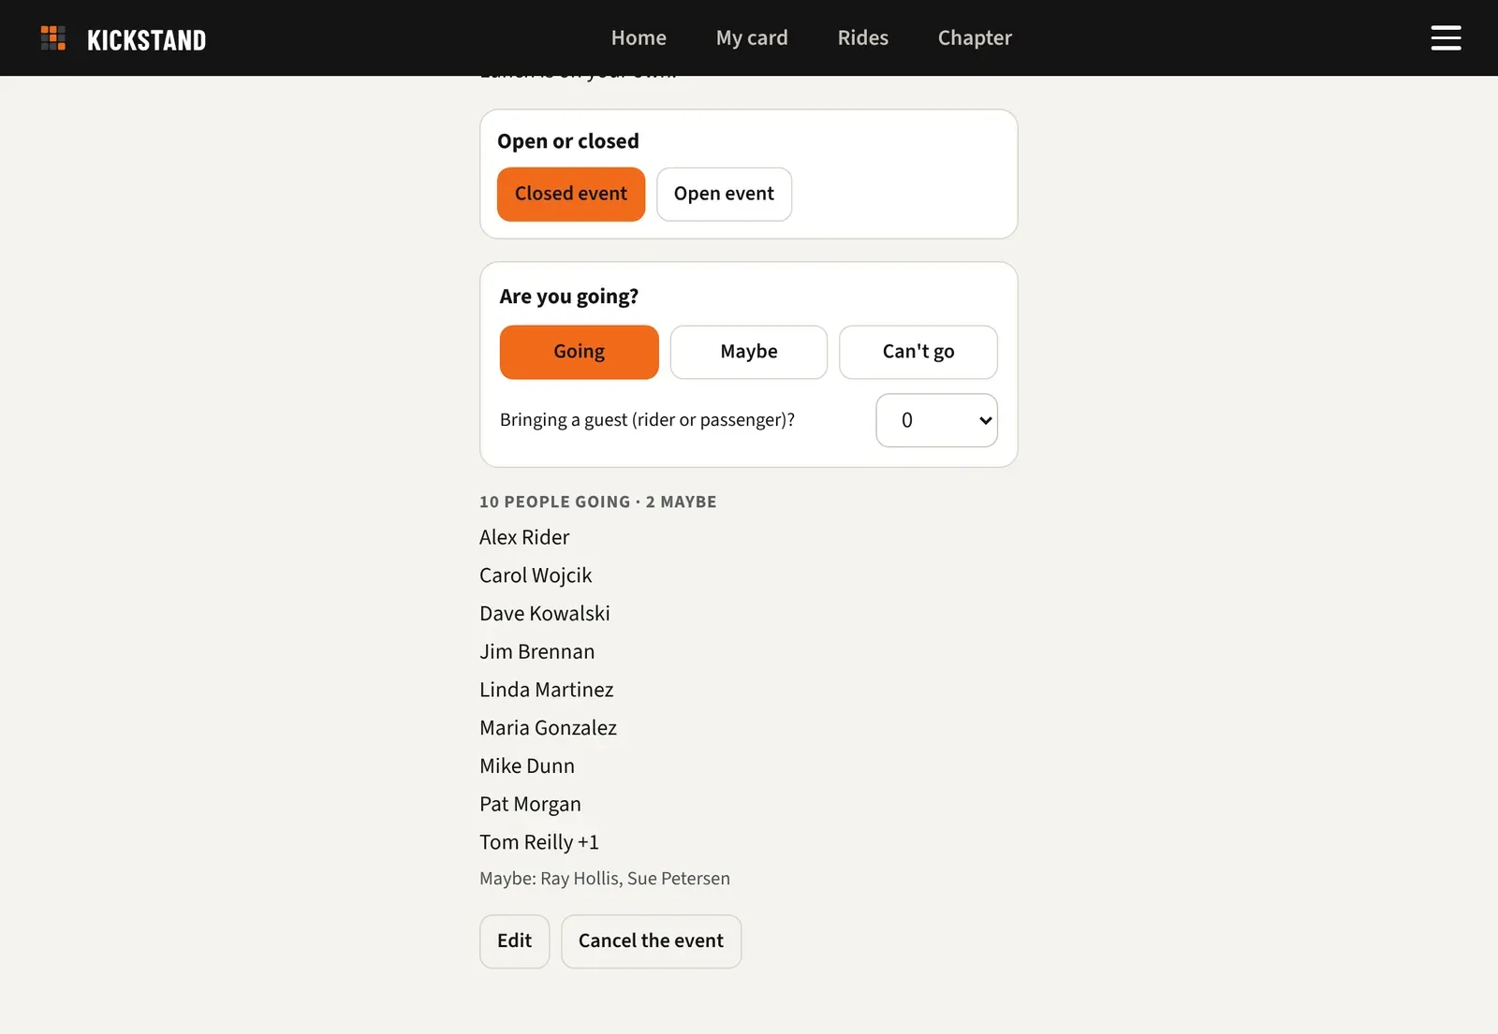1498x1034 pixels.
Task: Choose the Can't go RSVP option
Action: tap(918, 352)
